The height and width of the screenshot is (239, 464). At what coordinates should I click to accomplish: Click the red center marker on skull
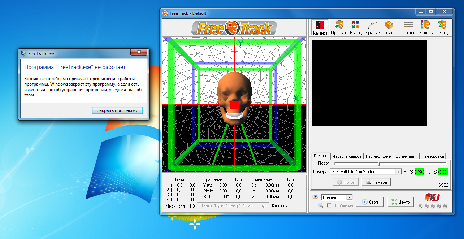tap(235, 104)
